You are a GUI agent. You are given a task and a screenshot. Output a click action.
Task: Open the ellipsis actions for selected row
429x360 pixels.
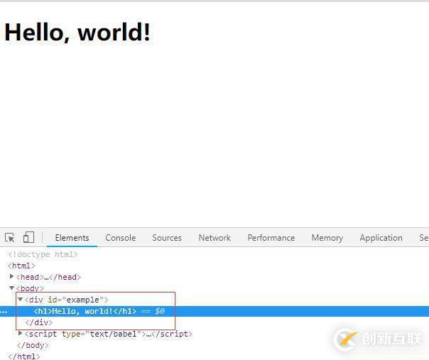pos(4,312)
